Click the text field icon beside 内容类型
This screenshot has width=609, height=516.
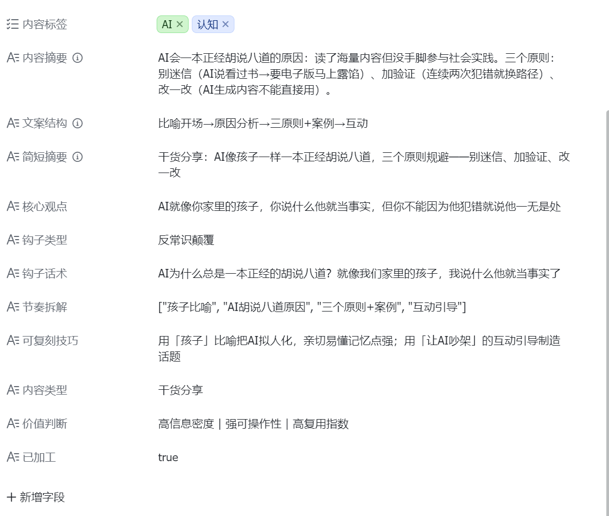(13, 390)
